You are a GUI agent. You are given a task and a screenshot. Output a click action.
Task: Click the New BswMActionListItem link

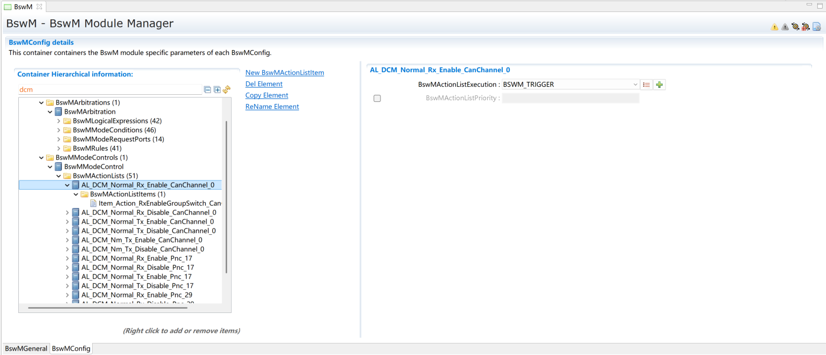pyautogui.click(x=284, y=73)
